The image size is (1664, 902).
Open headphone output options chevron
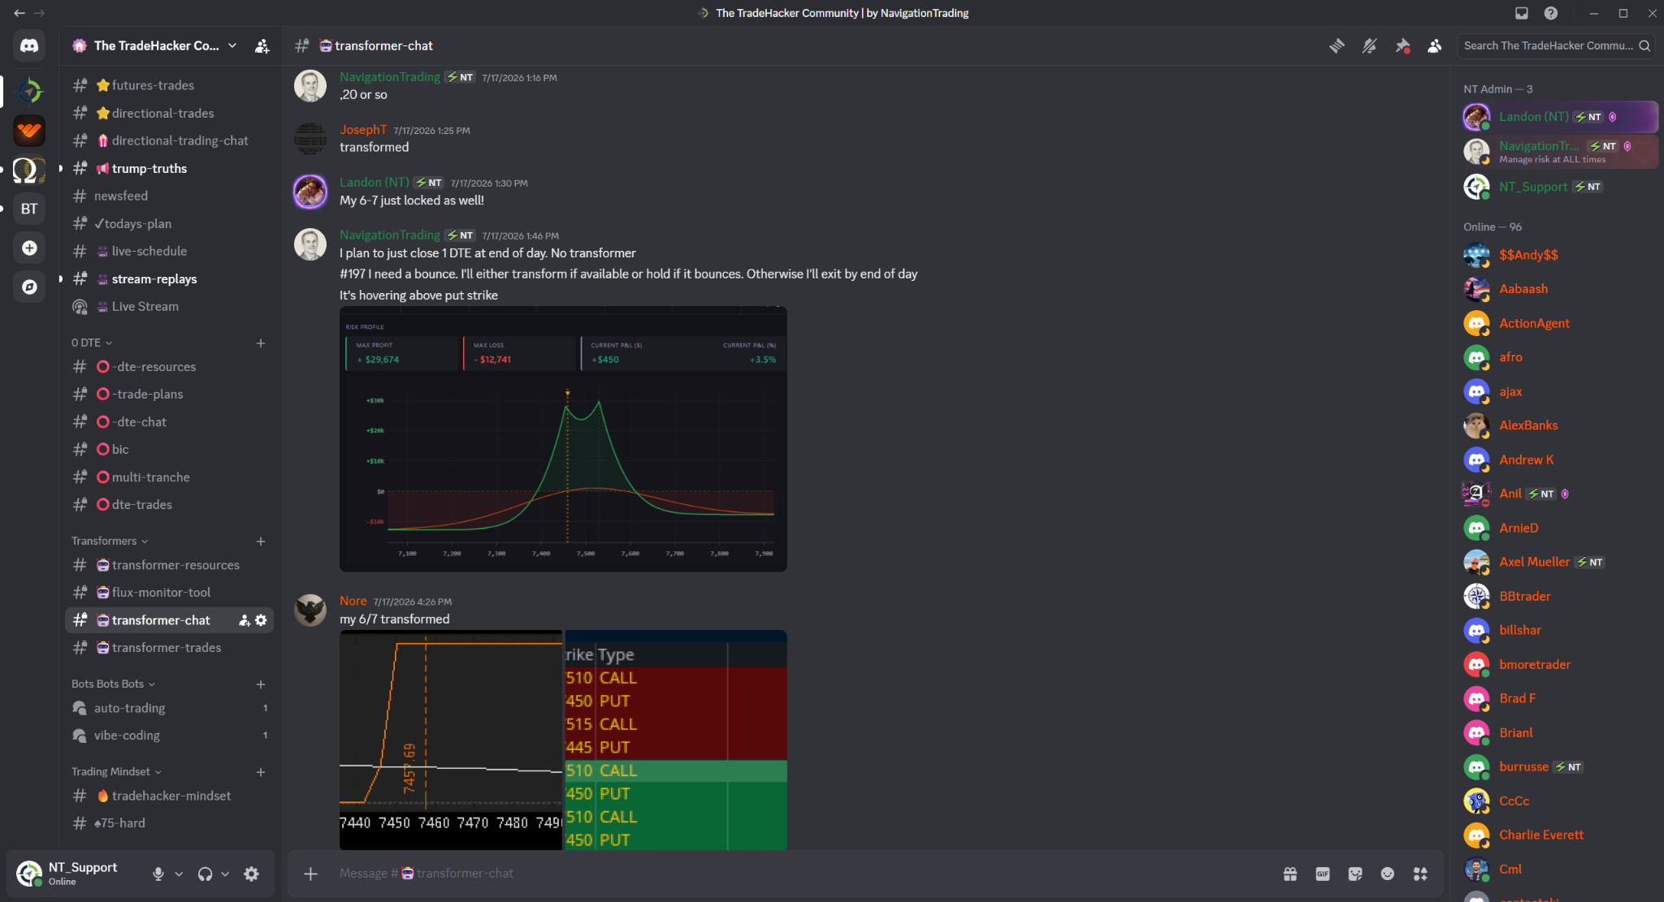(x=225, y=874)
